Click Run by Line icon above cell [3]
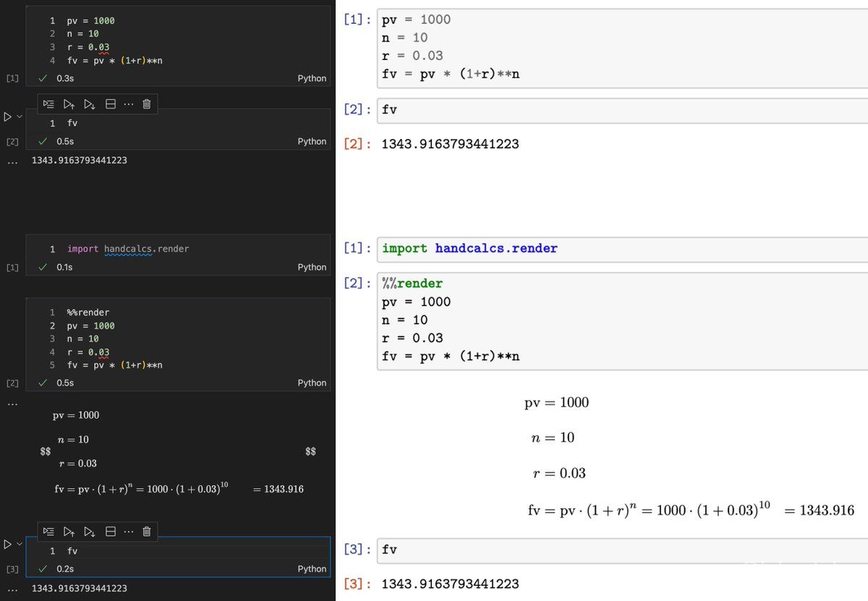 48,532
